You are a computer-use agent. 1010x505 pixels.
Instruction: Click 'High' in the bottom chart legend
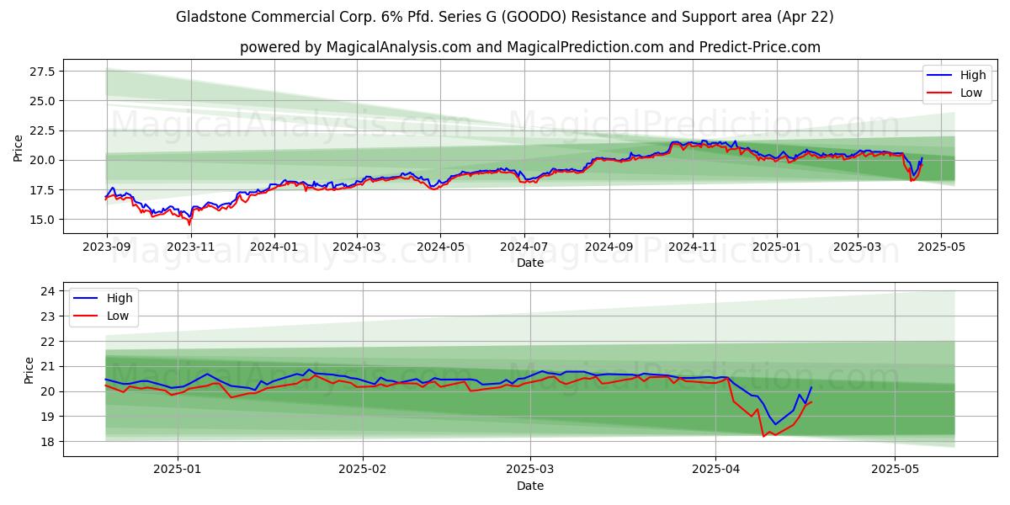[120, 298]
